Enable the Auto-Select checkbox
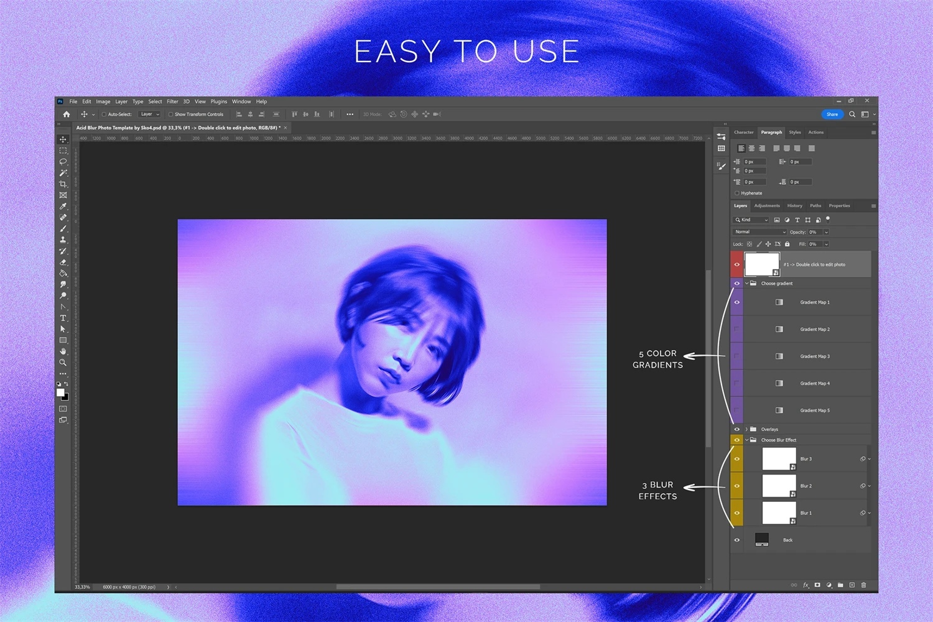The height and width of the screenshot is (622, 933). [x=104, y=114]
